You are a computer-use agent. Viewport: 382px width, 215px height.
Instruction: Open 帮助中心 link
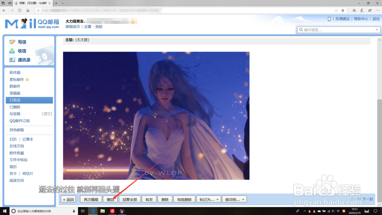pyautogui.click(x=361, y=19)
